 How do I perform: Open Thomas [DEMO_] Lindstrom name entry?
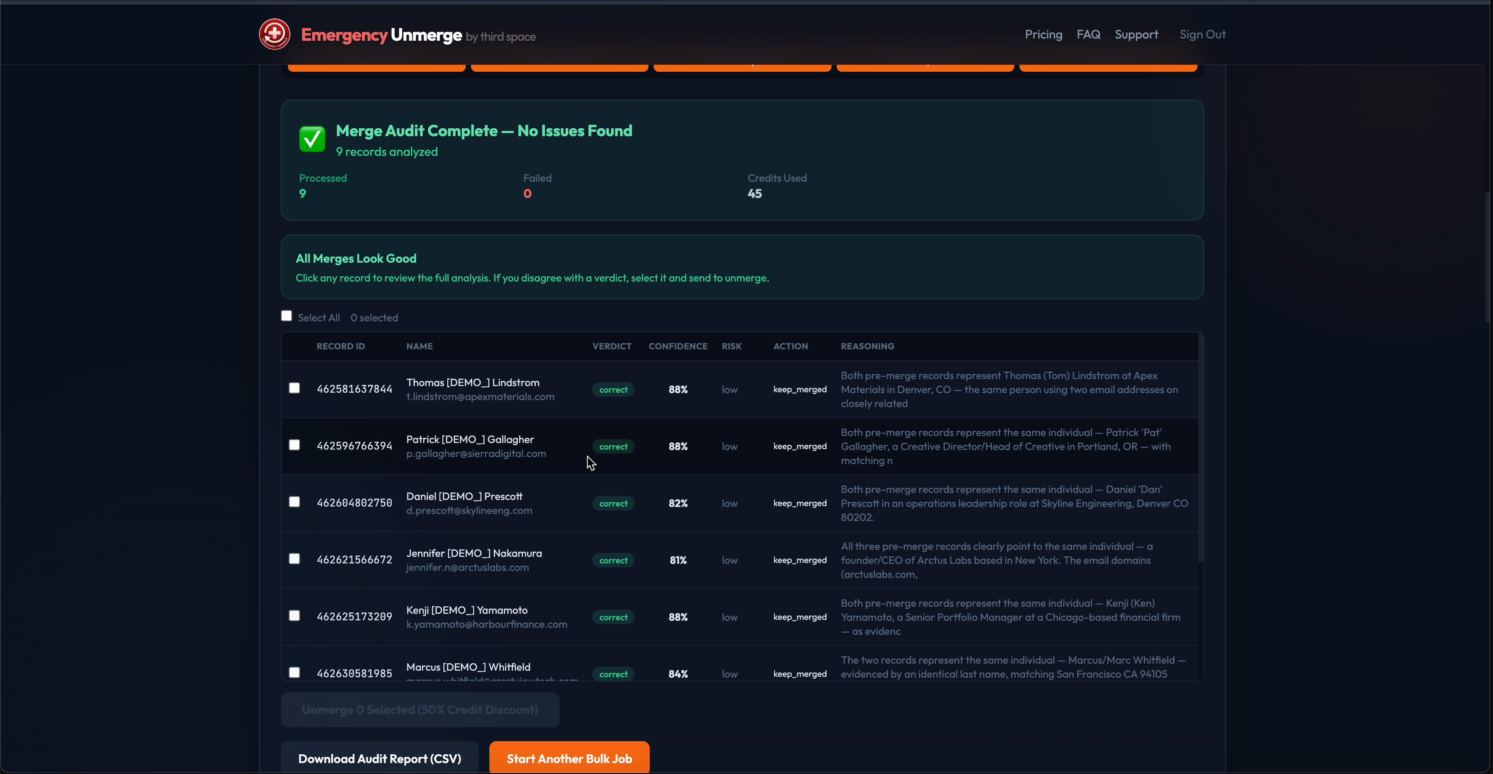[472, 382]
